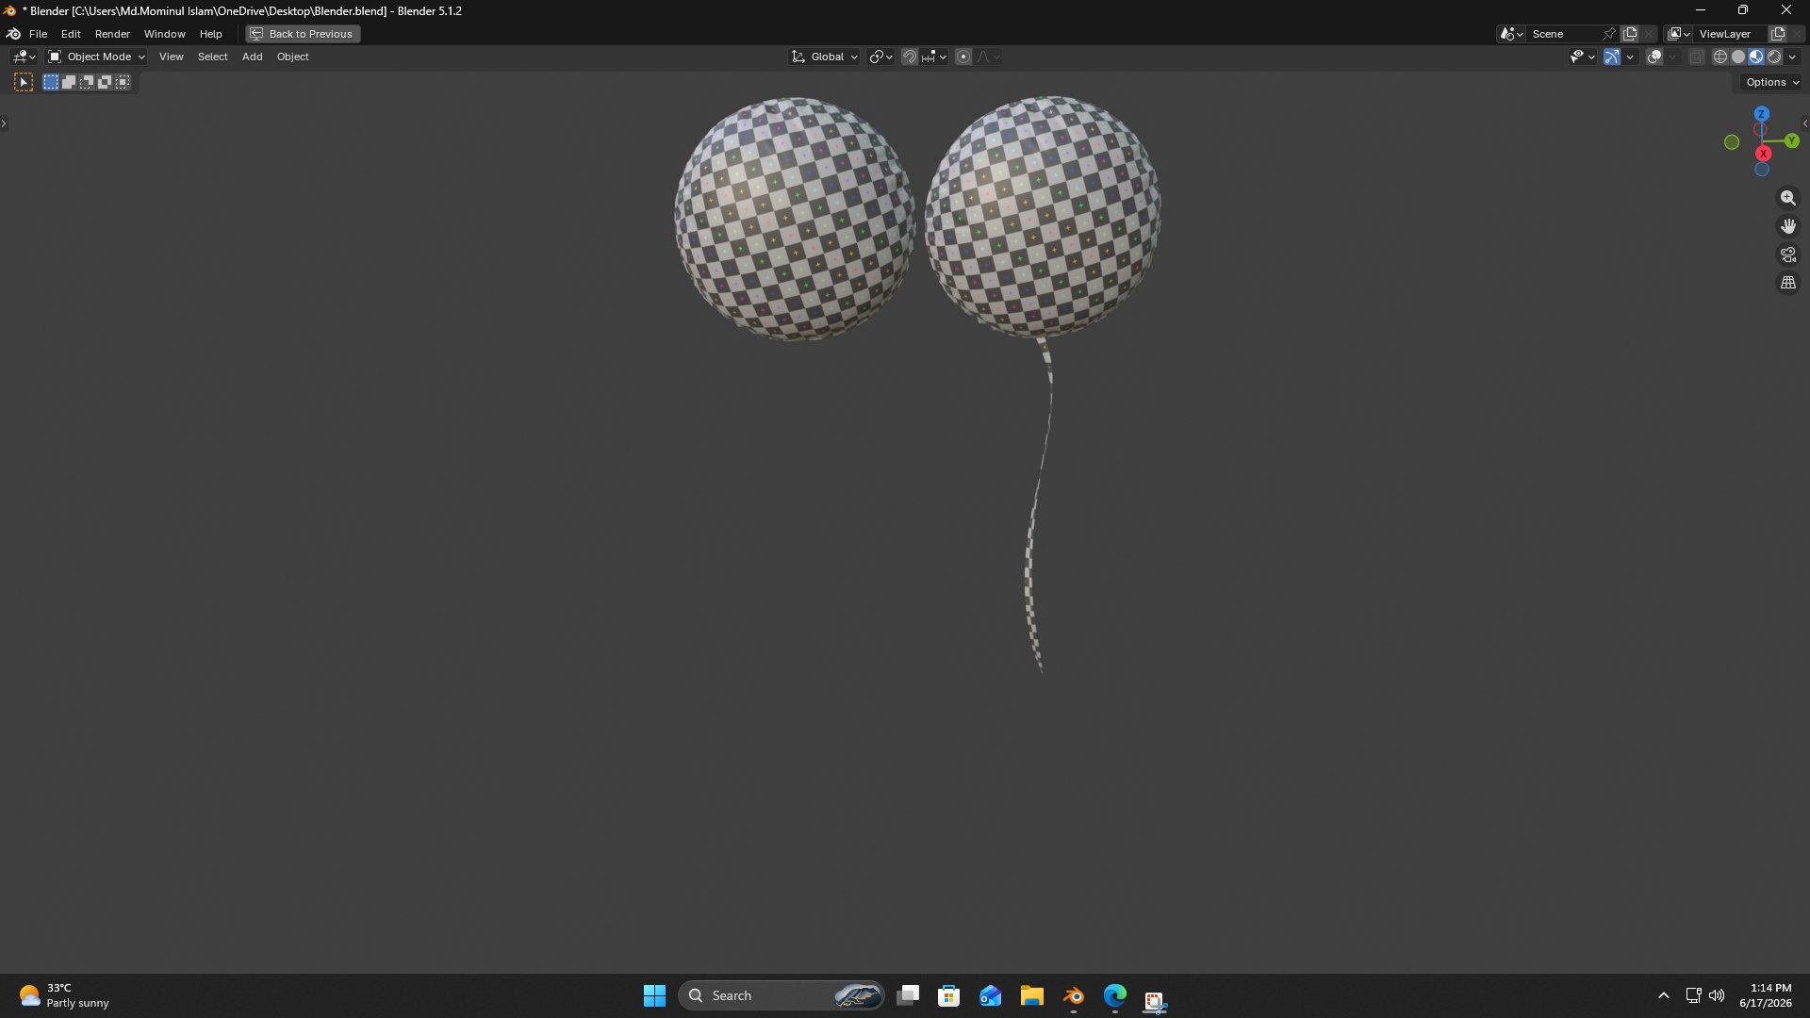
Task: Click the Back to Previous button
Action: [303, 34]
